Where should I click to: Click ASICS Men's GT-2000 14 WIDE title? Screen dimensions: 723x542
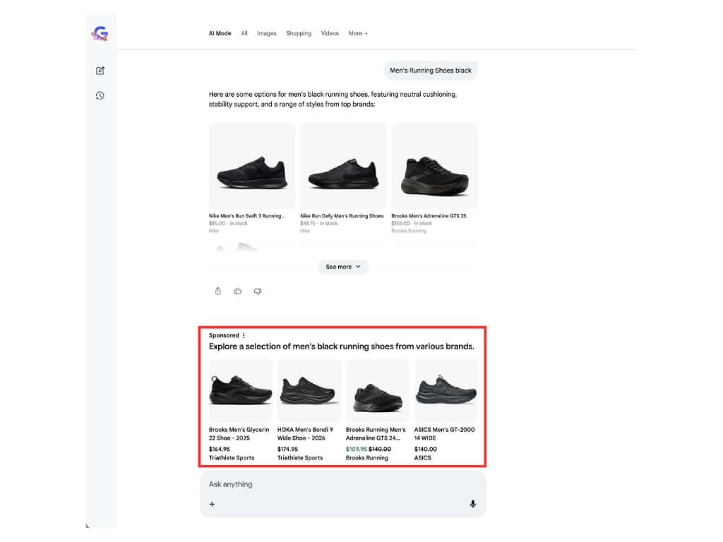click(x=444, y=434)
